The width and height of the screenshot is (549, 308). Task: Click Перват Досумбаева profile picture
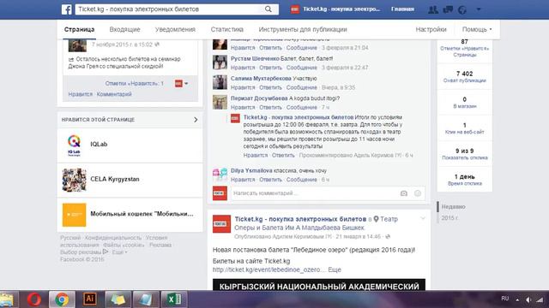click(220, 103)
